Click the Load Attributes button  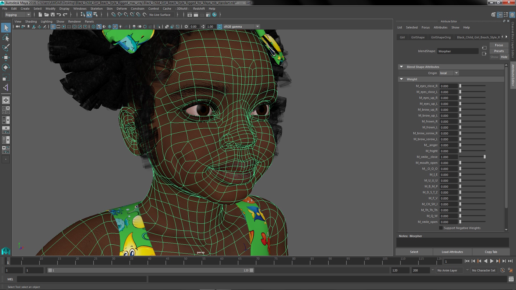tap(452, 252)
